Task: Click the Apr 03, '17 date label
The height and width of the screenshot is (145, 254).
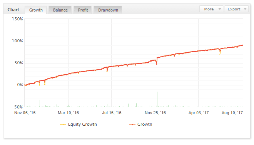Action: coord(199,113)
